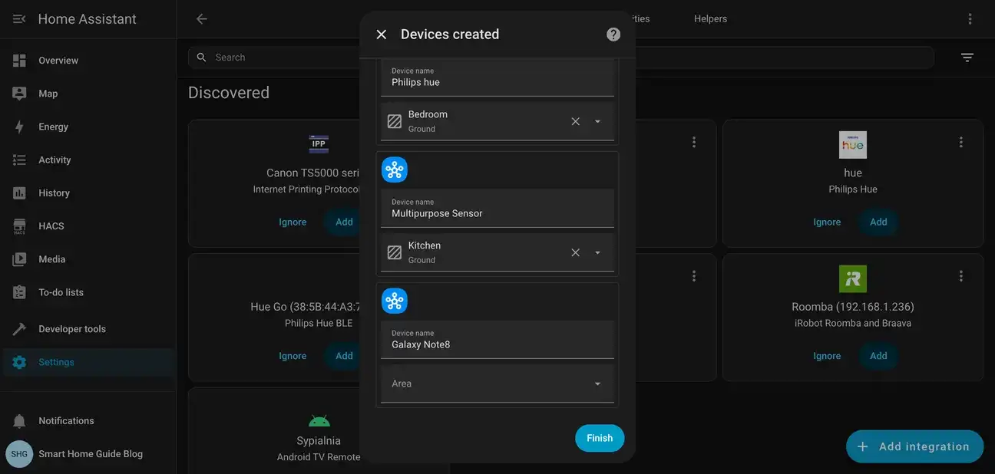This screenshot has height=474, width=995.
Task: Collapse the sidebar using the hamburger icon
Action: [18, 18]
